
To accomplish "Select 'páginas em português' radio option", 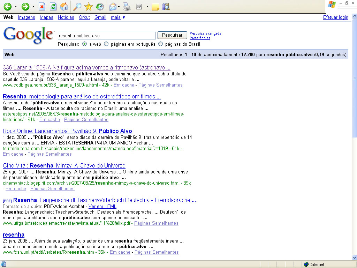I will [x=106, y=44].
